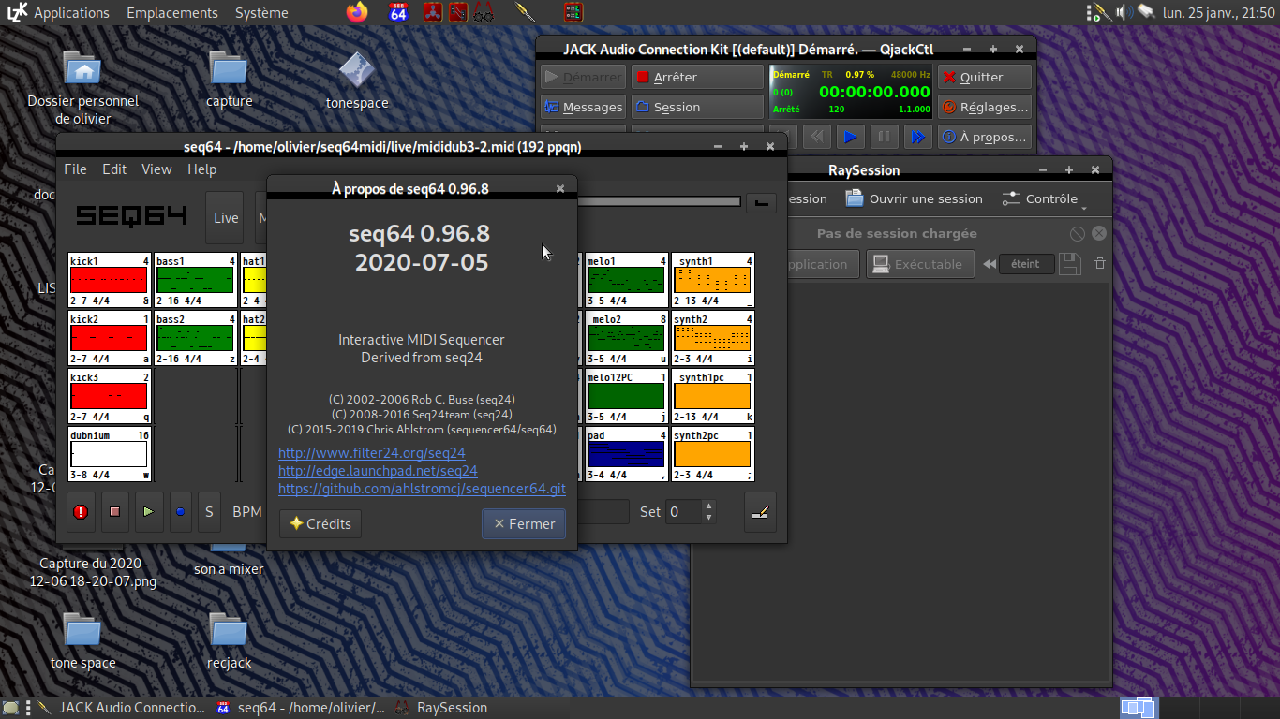Switch to RaySession in the bottom taskbar
This screenshot has width=1280, height=719.
441,708
